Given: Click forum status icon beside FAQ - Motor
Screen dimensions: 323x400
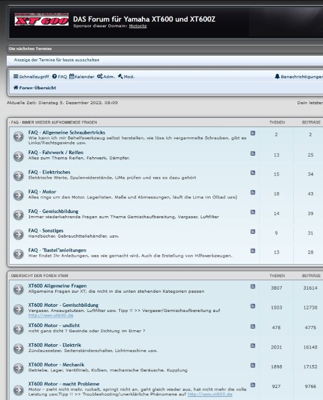Looking at the screenshot, I should (x=18, y=195).
